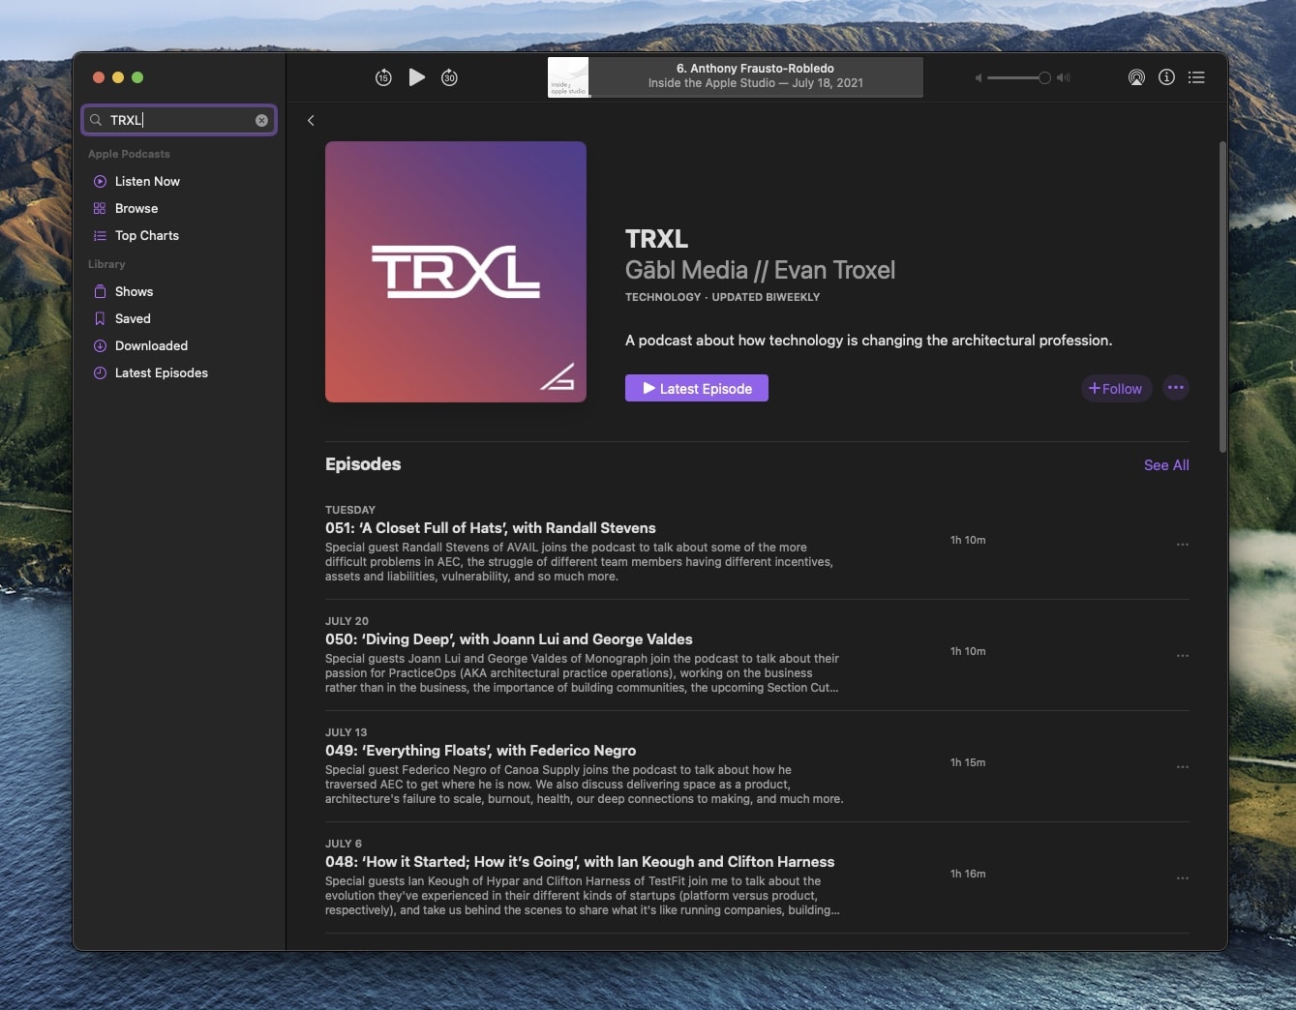Click the episode 051 description text

click(x=579, y=562)
